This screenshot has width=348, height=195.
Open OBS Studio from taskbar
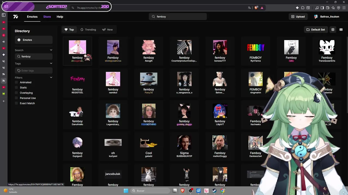[191, 191]
